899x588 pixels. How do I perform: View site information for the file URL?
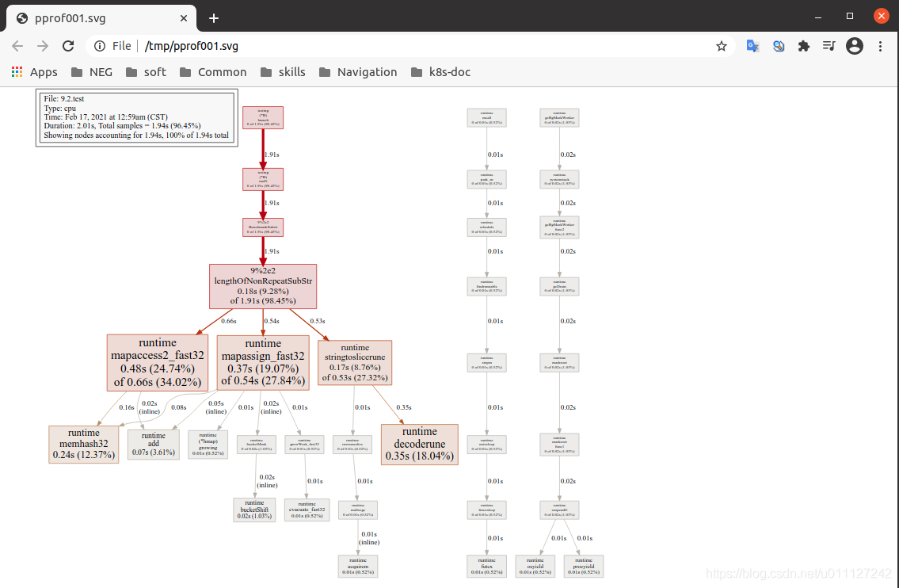pos(100,46)
